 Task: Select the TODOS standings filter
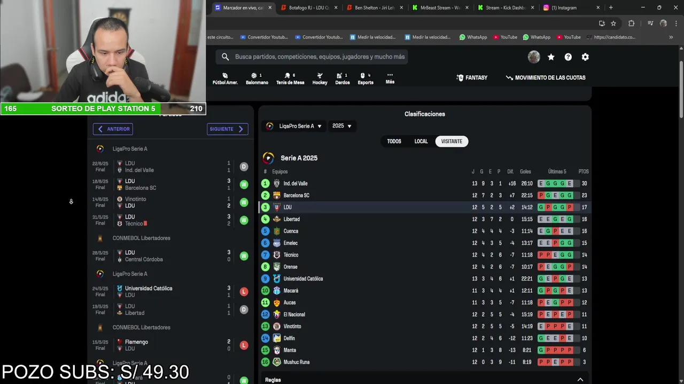[394, 141]
